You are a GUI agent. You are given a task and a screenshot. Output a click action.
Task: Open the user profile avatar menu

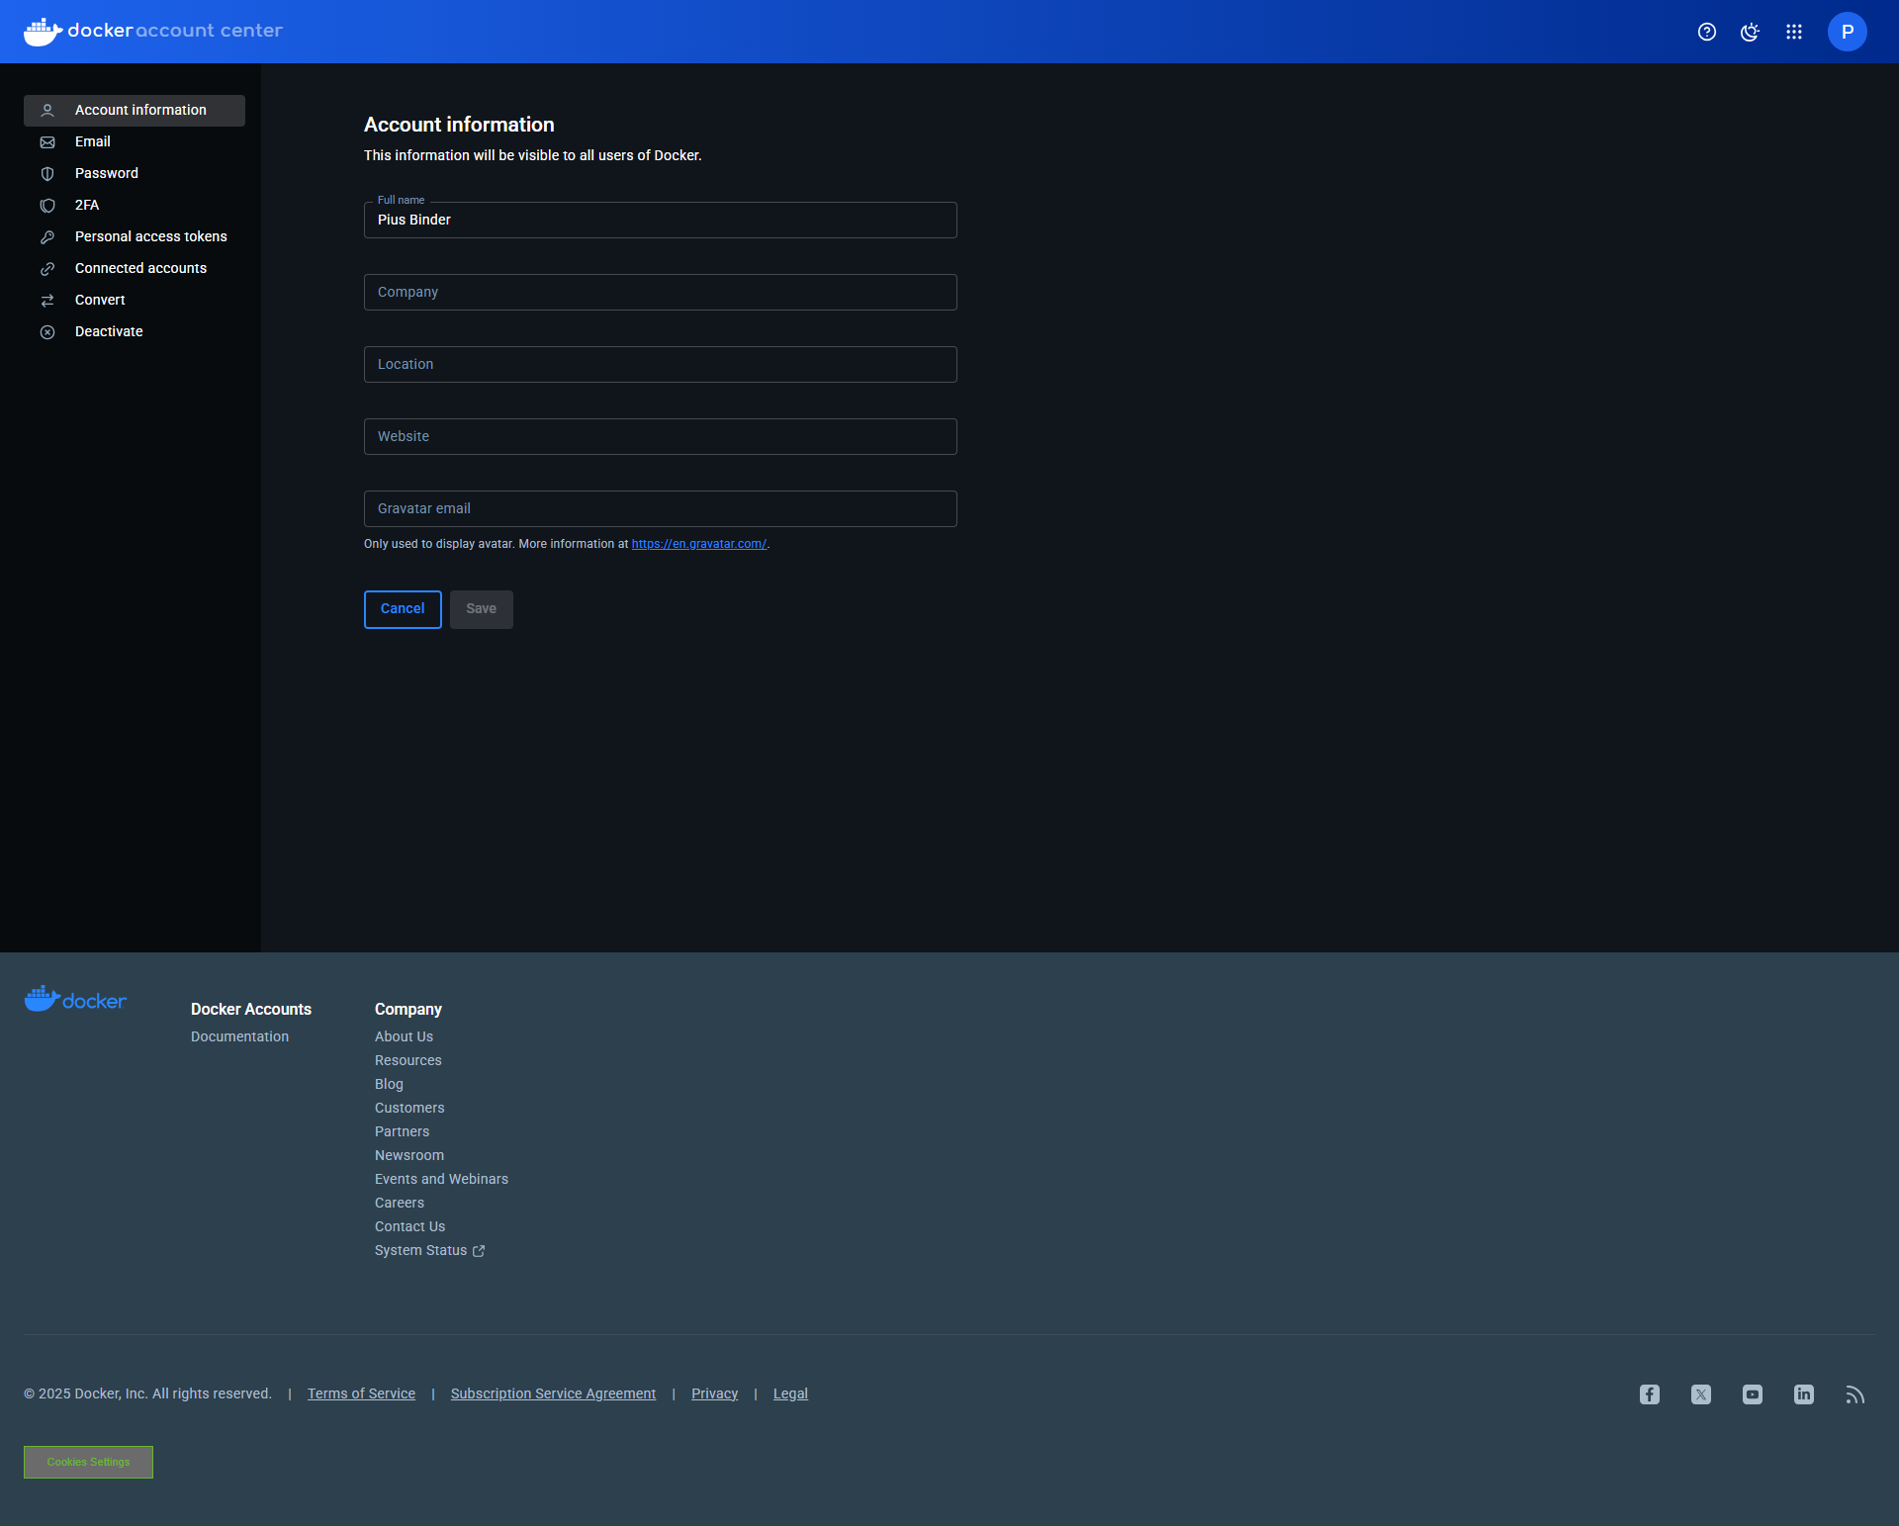pos(1847,32)
